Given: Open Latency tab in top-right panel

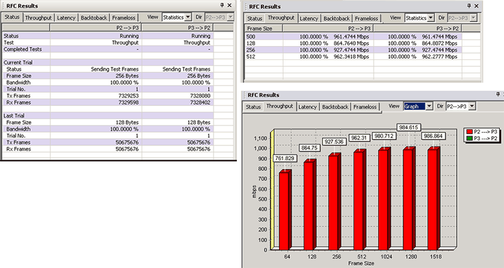Looking at the screenshot, I should 309,19.
